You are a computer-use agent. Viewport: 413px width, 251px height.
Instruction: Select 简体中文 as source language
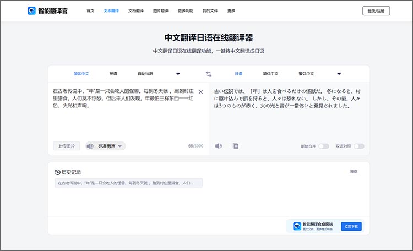point(81,74)
